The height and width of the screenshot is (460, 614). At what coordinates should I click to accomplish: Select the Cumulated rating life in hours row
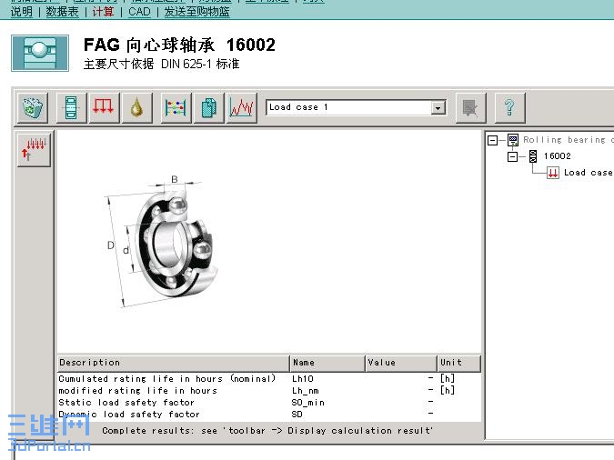(x=269, y=378)
